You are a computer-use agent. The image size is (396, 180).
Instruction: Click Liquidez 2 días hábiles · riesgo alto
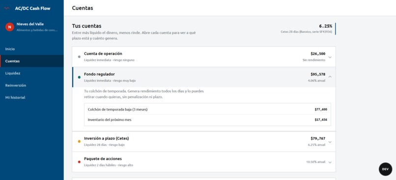coord(109,165)
